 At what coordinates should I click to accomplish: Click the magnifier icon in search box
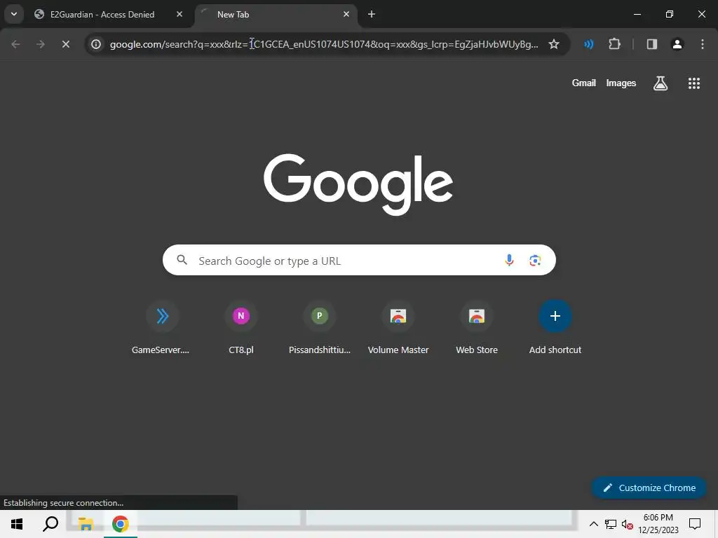pos(182,260)
